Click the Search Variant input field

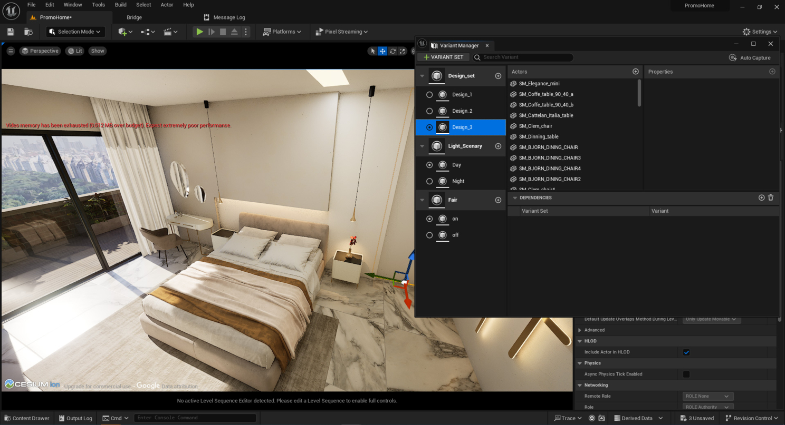pyautogui.click(x=525, y=57)
